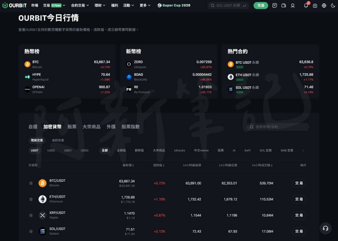Filter by DeFi category
Viewport: 338px width, 241px height.
click(x=247, y=151)
